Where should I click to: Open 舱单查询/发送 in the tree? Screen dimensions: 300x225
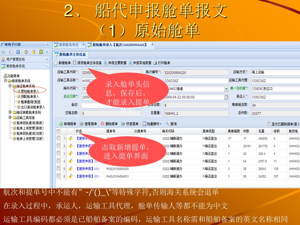click(30, 102)
